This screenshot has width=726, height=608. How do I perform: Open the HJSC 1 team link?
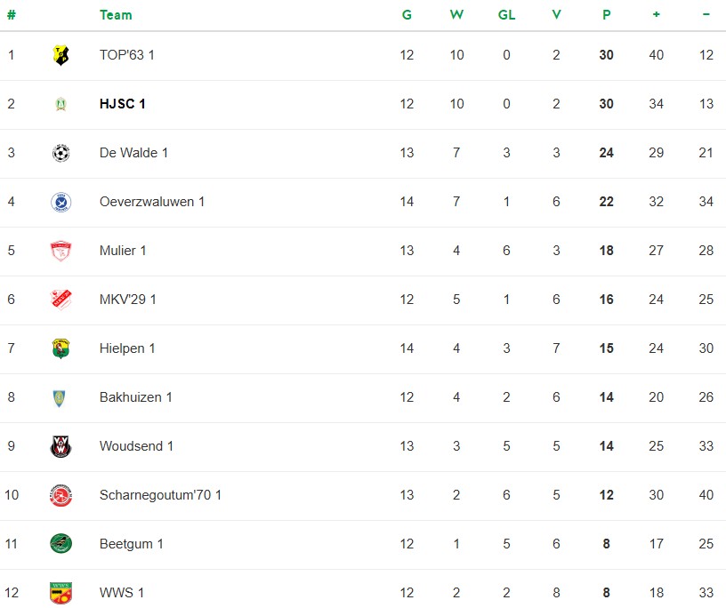pos(123,104)
